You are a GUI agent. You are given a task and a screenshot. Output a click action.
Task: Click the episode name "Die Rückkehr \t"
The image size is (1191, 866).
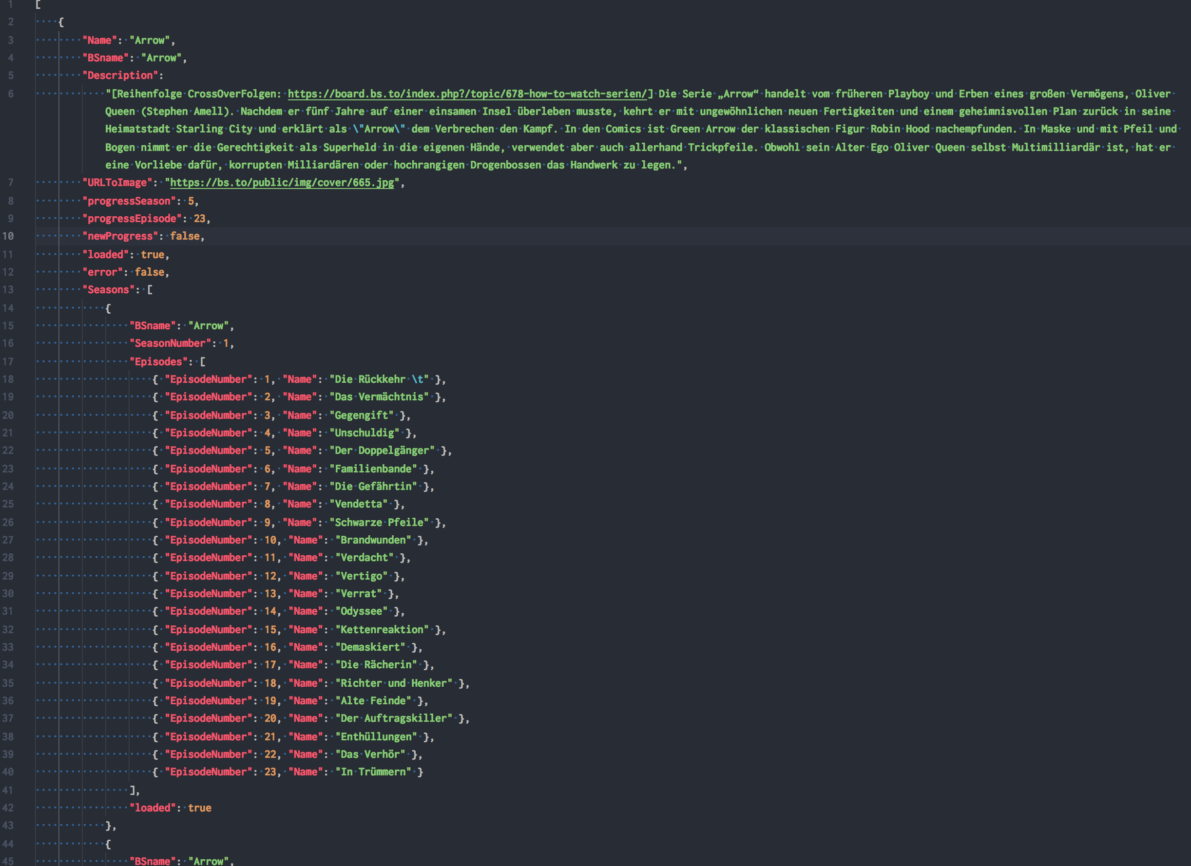tap(379, 379)
